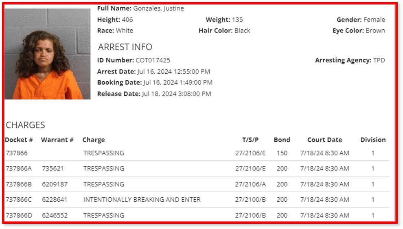This screenshot has width=403, height=229.
Task: Click warrant number 6209187
Action: [55, 184]
